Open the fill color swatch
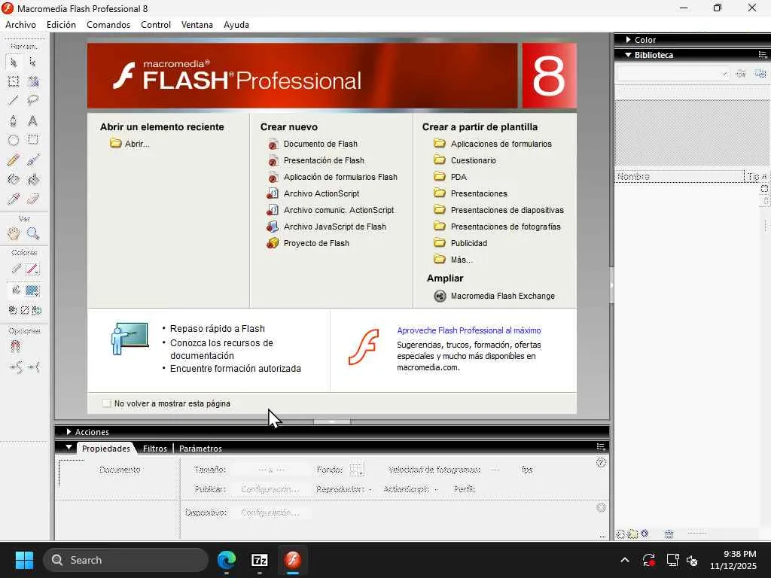 [32, 291]
